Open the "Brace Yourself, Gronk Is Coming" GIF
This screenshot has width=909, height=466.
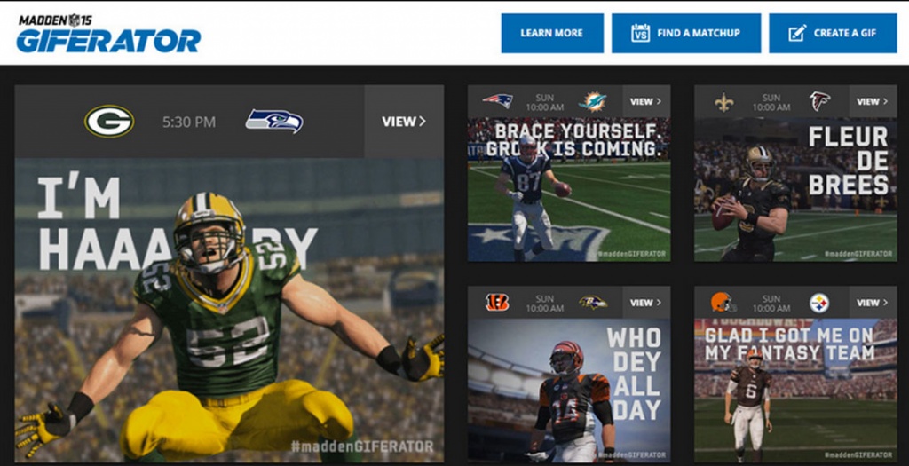click(569, 190)
